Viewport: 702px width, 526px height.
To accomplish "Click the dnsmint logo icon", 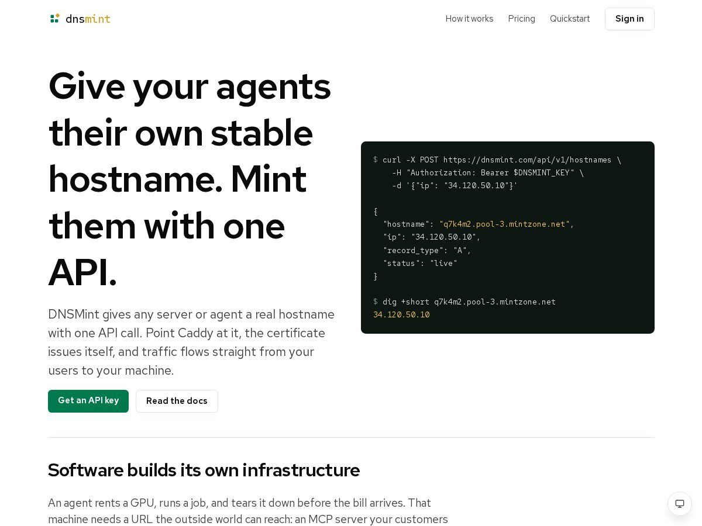I will pos(55,19).
